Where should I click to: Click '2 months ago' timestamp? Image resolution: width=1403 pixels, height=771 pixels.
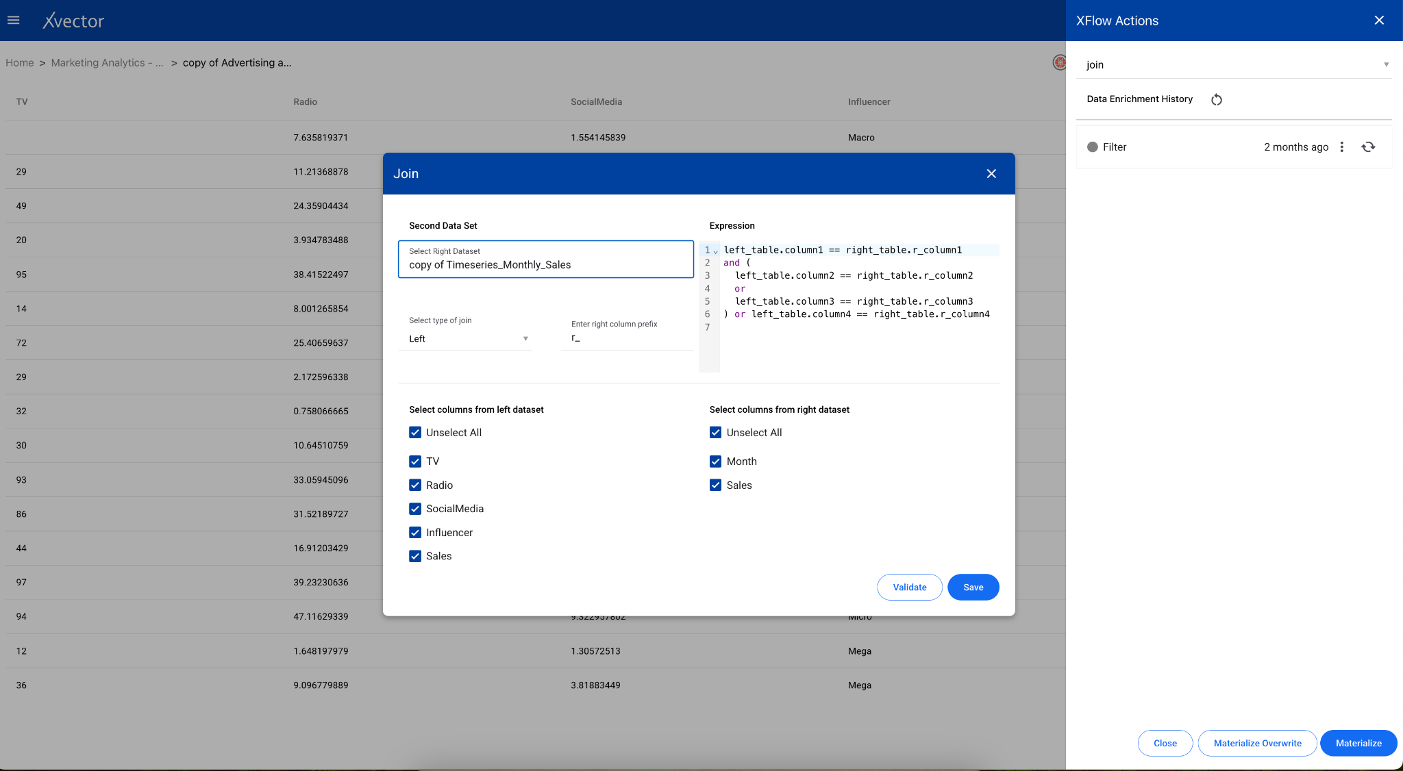tap(1296, 147)
